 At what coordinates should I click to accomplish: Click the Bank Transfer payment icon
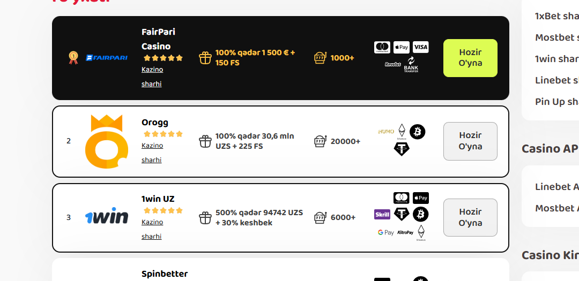point(411,64)
